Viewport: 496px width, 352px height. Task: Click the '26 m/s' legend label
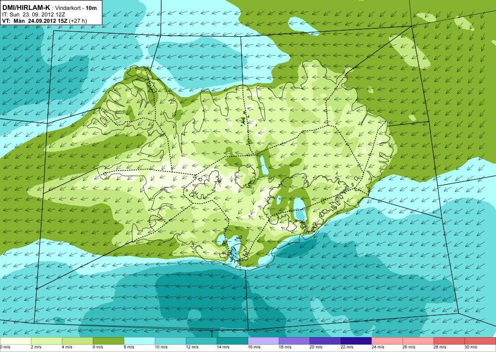click(409, 347)
